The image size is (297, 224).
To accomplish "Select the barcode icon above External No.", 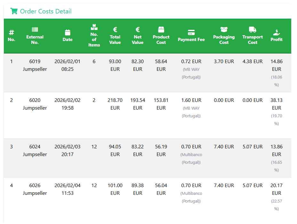I will (35, 29).
